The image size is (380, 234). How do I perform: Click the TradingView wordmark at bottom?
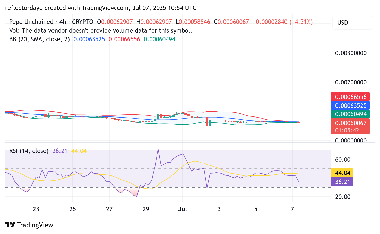click(x=35, y=225)
